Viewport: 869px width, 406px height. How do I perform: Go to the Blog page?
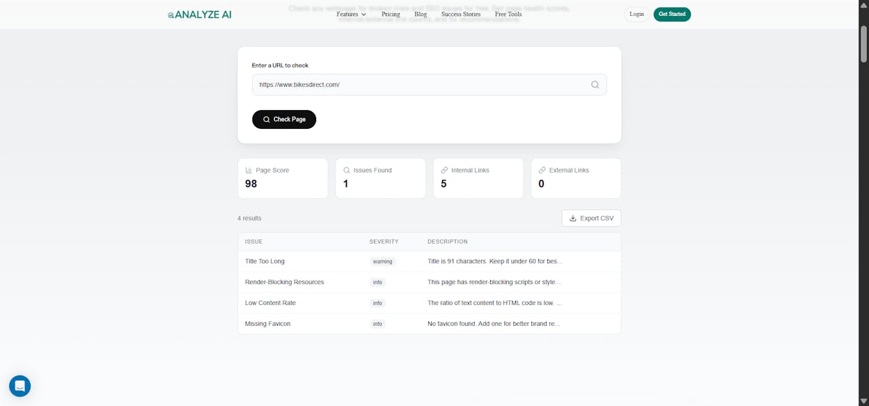point(421,14)
